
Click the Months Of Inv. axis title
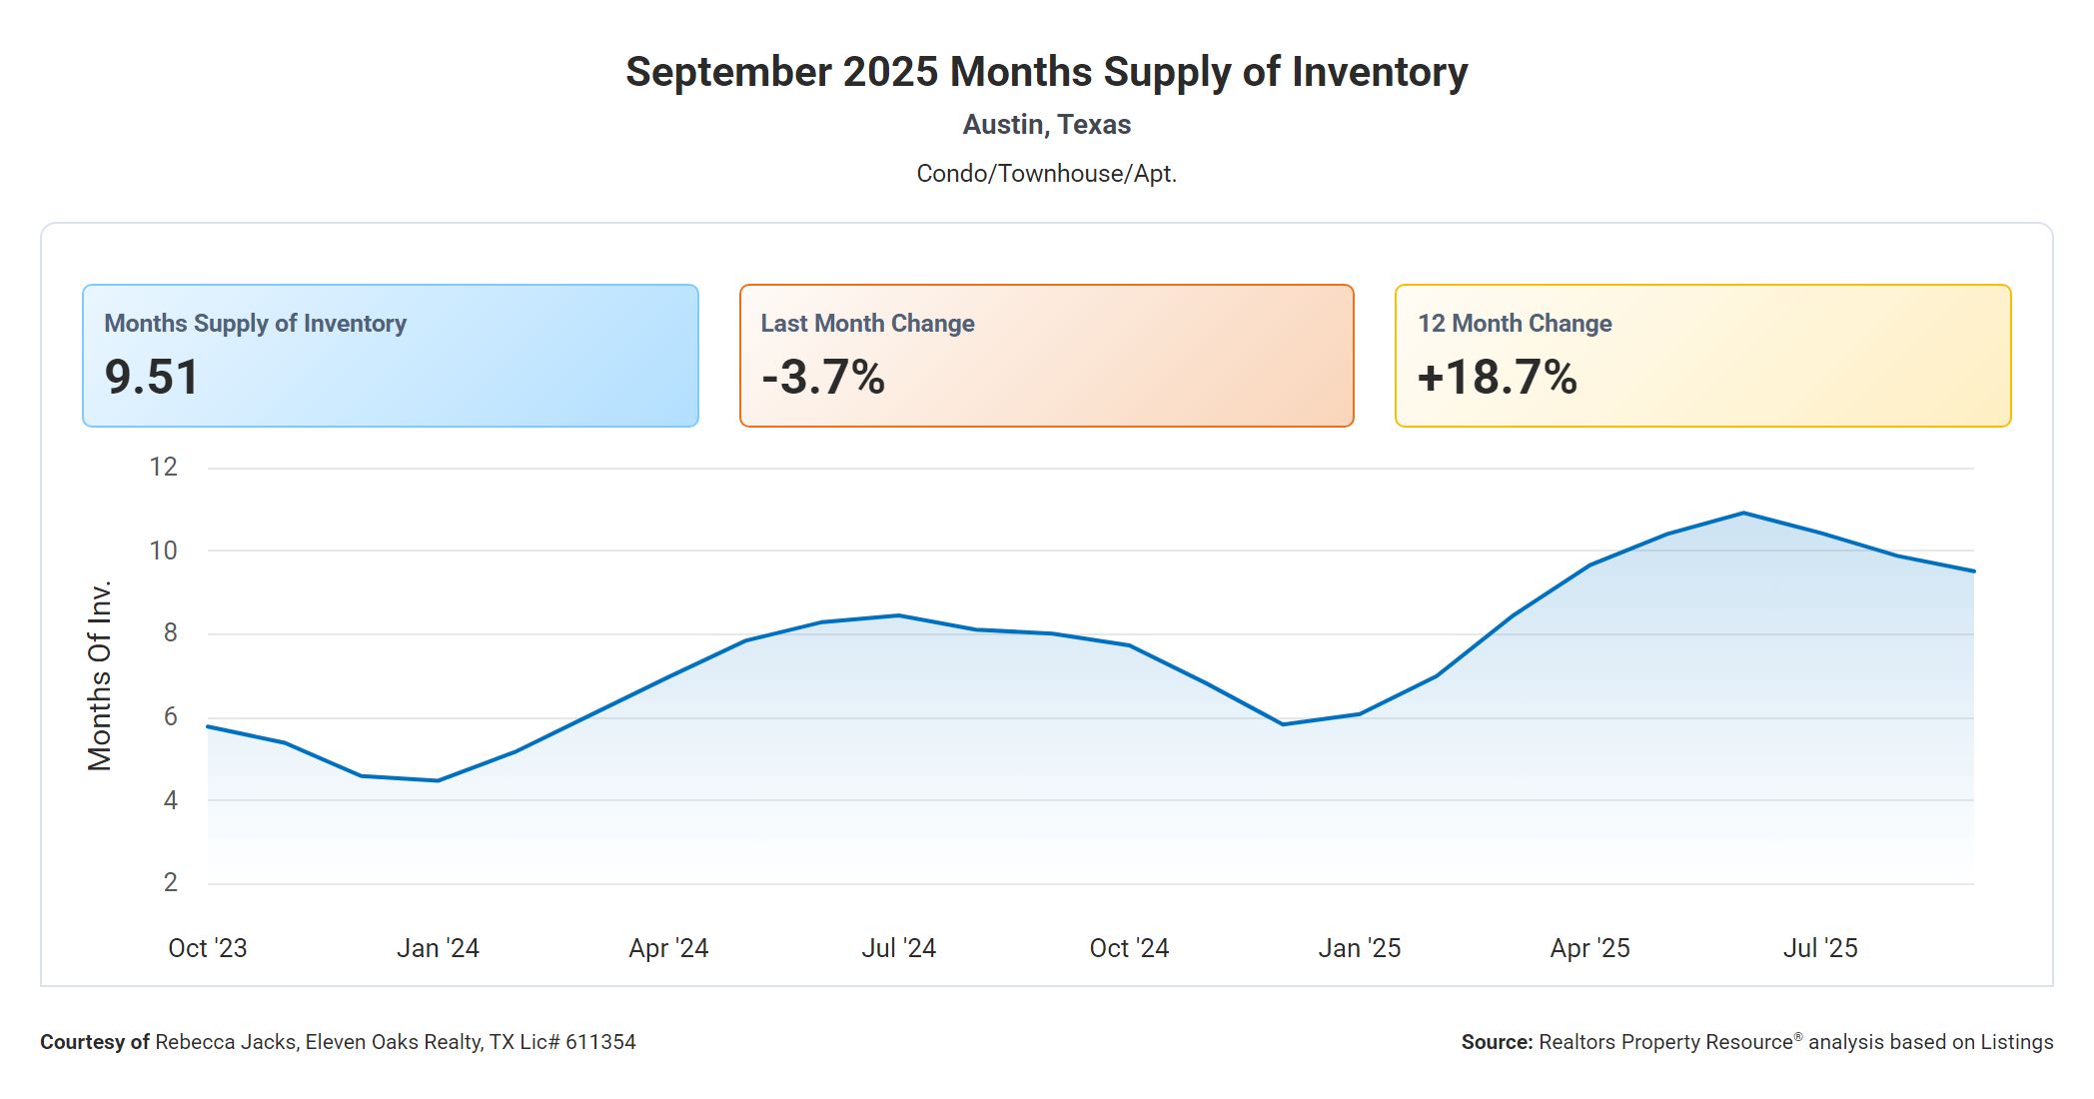tap(100, 675)
